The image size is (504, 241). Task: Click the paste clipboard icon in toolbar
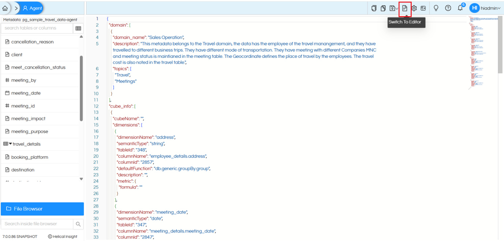tap(383, 8)
